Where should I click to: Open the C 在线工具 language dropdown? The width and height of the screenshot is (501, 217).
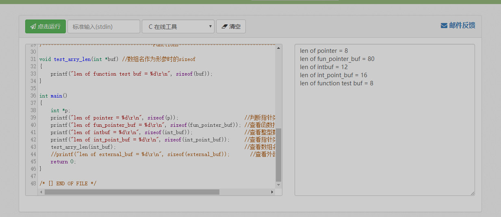tap(178, 27)
